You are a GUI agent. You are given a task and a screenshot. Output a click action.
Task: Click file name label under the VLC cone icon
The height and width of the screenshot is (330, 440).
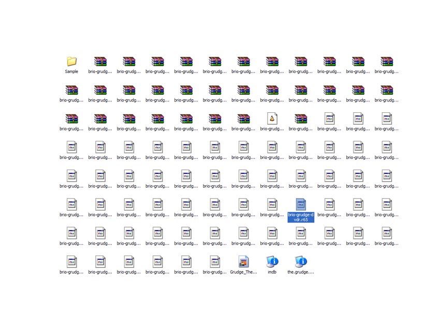tap(272, 129)
